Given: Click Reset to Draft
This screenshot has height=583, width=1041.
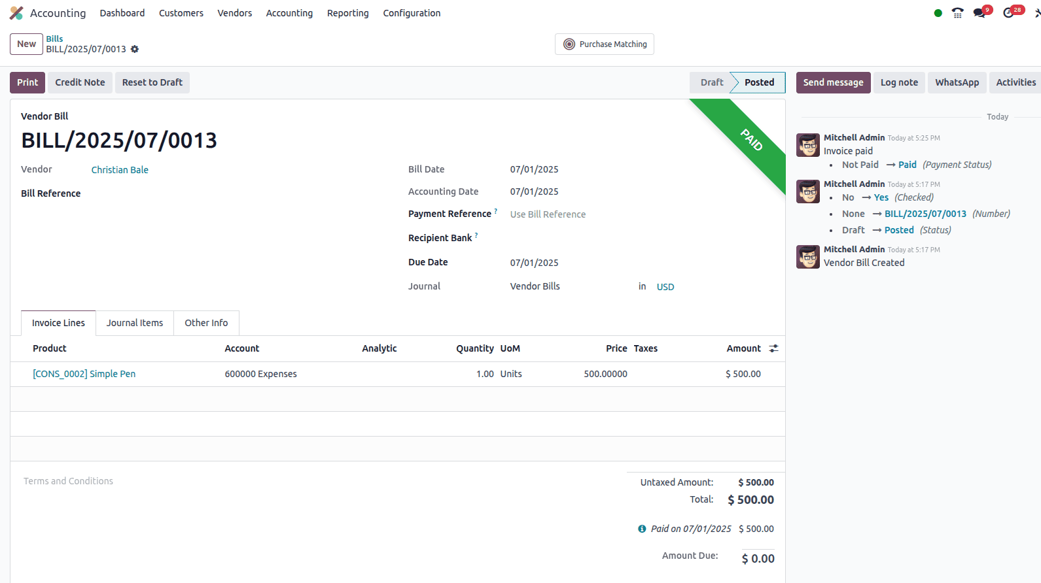Looking at the screenshot, I should tap(152, 82).
